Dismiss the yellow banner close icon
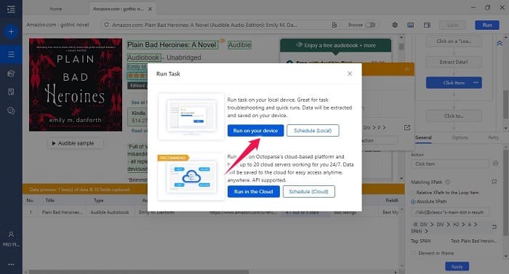Screen dimensions: 509x274 [406, 69]
